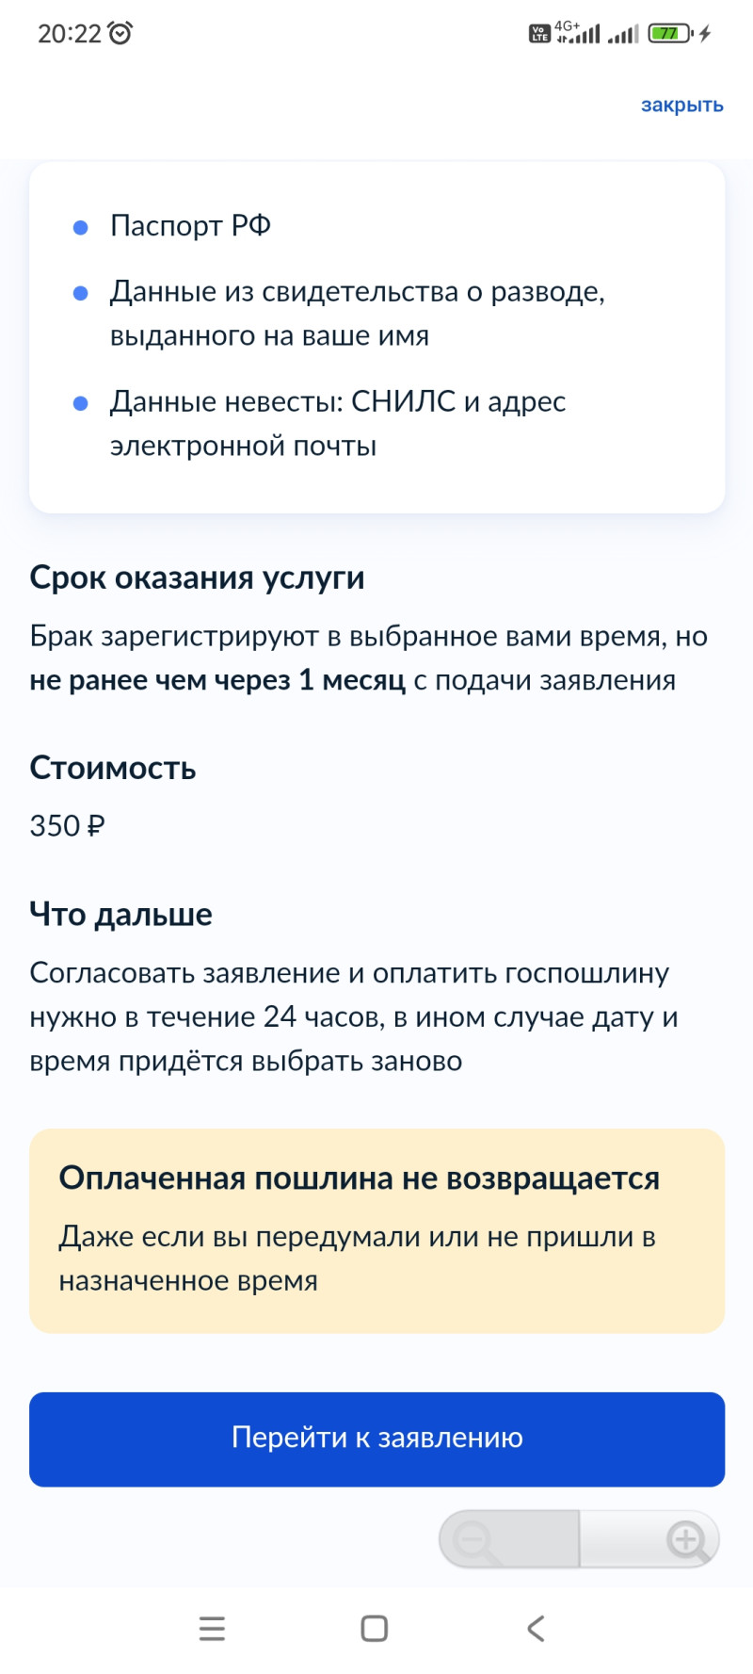Tap the 4G+ signal strength indicator
Image resolution: width=753 pixels, height=1674 pixels.
pyautogui.click(x=578, y=34)
